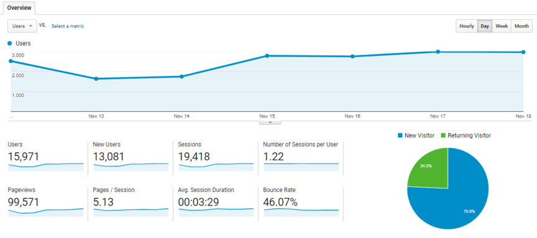Screen dimensions: 537x238
Task: Open the Overview tab
Action: (19, 7)
